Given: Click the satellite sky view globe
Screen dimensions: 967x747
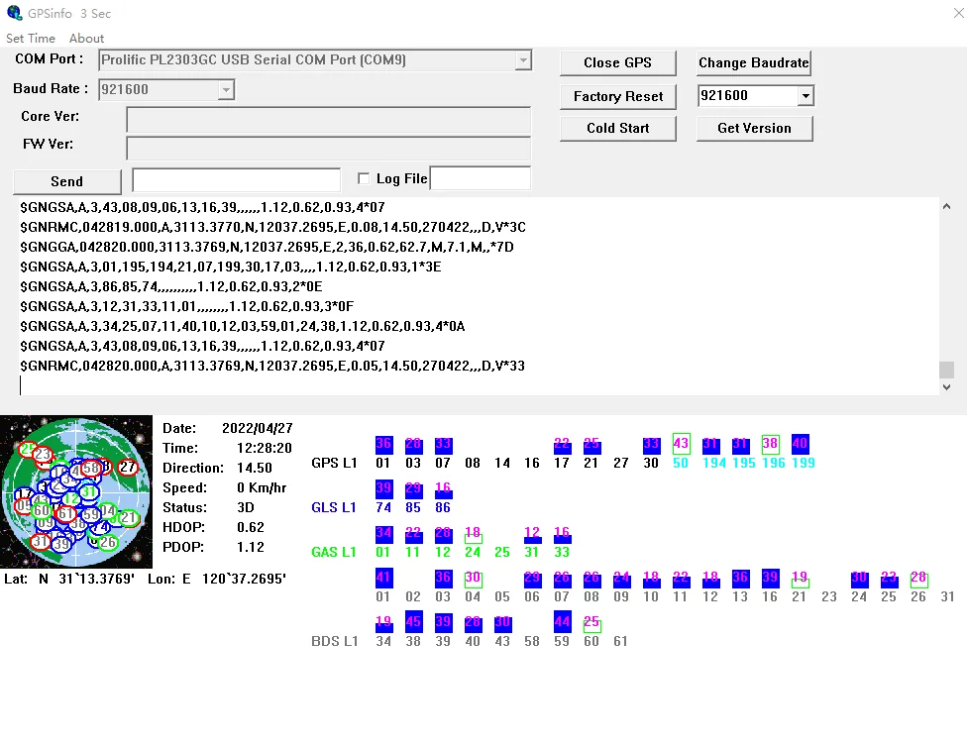Looking at the screenshot, I should point(76,491).
